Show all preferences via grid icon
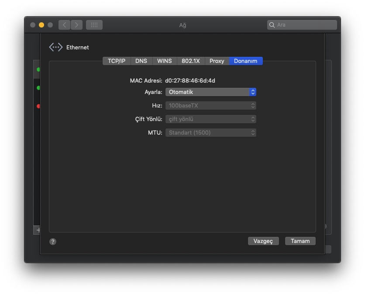 pos(94,25)
